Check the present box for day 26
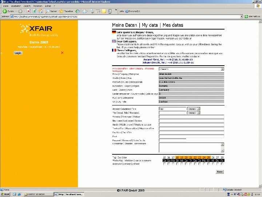Screen dimensions: 262x197 [213, 164]
